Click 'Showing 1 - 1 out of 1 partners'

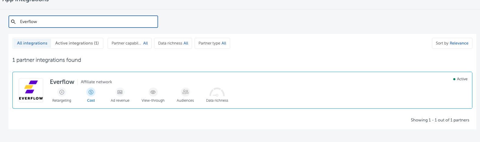pyautogui.click(x=440, y=120)
